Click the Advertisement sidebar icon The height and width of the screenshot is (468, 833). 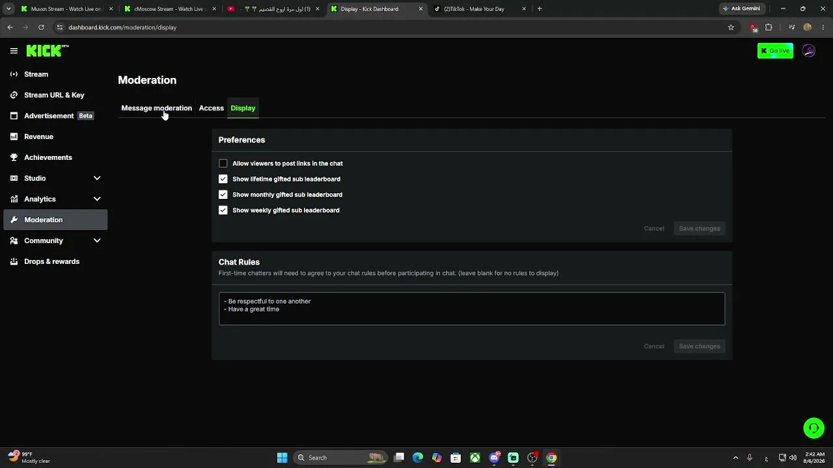14,116
